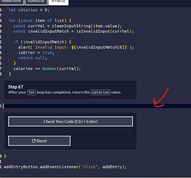Viewport: 191px width, 178px height.
Task: Click the 'for (const item of list)' line
Action: [40, 21]
